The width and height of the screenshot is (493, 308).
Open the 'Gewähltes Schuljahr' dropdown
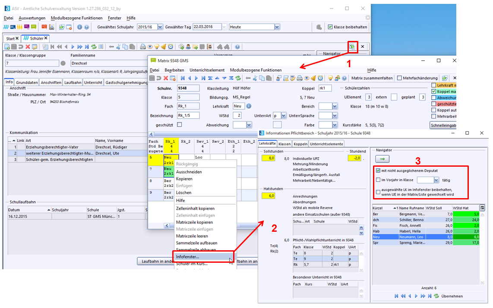[x=160, y=27]
